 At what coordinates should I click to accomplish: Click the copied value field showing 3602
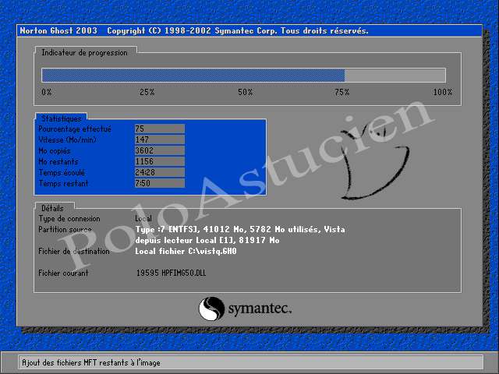pos(160,150)
